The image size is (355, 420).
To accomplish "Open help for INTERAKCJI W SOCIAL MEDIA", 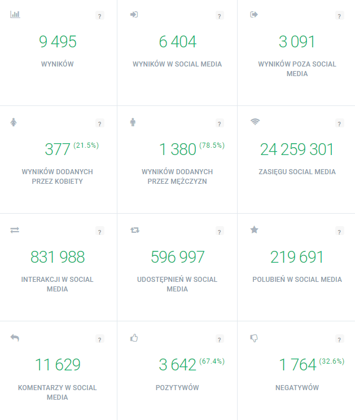I will pos(100,232).
